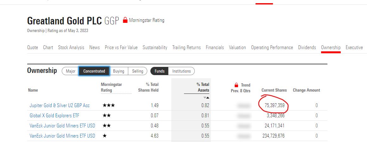Click the 3,348,266 current shares value
Image resolution: width=367 pixels, height=142 pixels.
click(276, 115)
